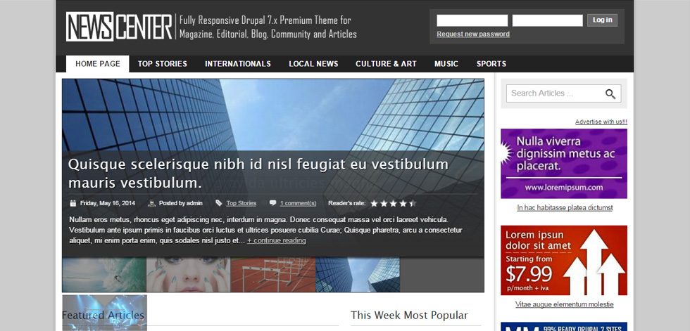Select the hurdles track slide thumbnail

tap(273, 274)
